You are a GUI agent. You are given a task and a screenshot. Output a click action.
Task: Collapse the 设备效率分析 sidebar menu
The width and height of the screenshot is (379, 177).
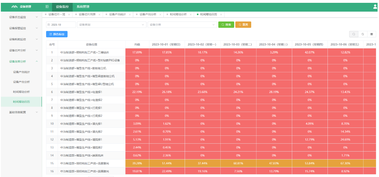point(21,61)
